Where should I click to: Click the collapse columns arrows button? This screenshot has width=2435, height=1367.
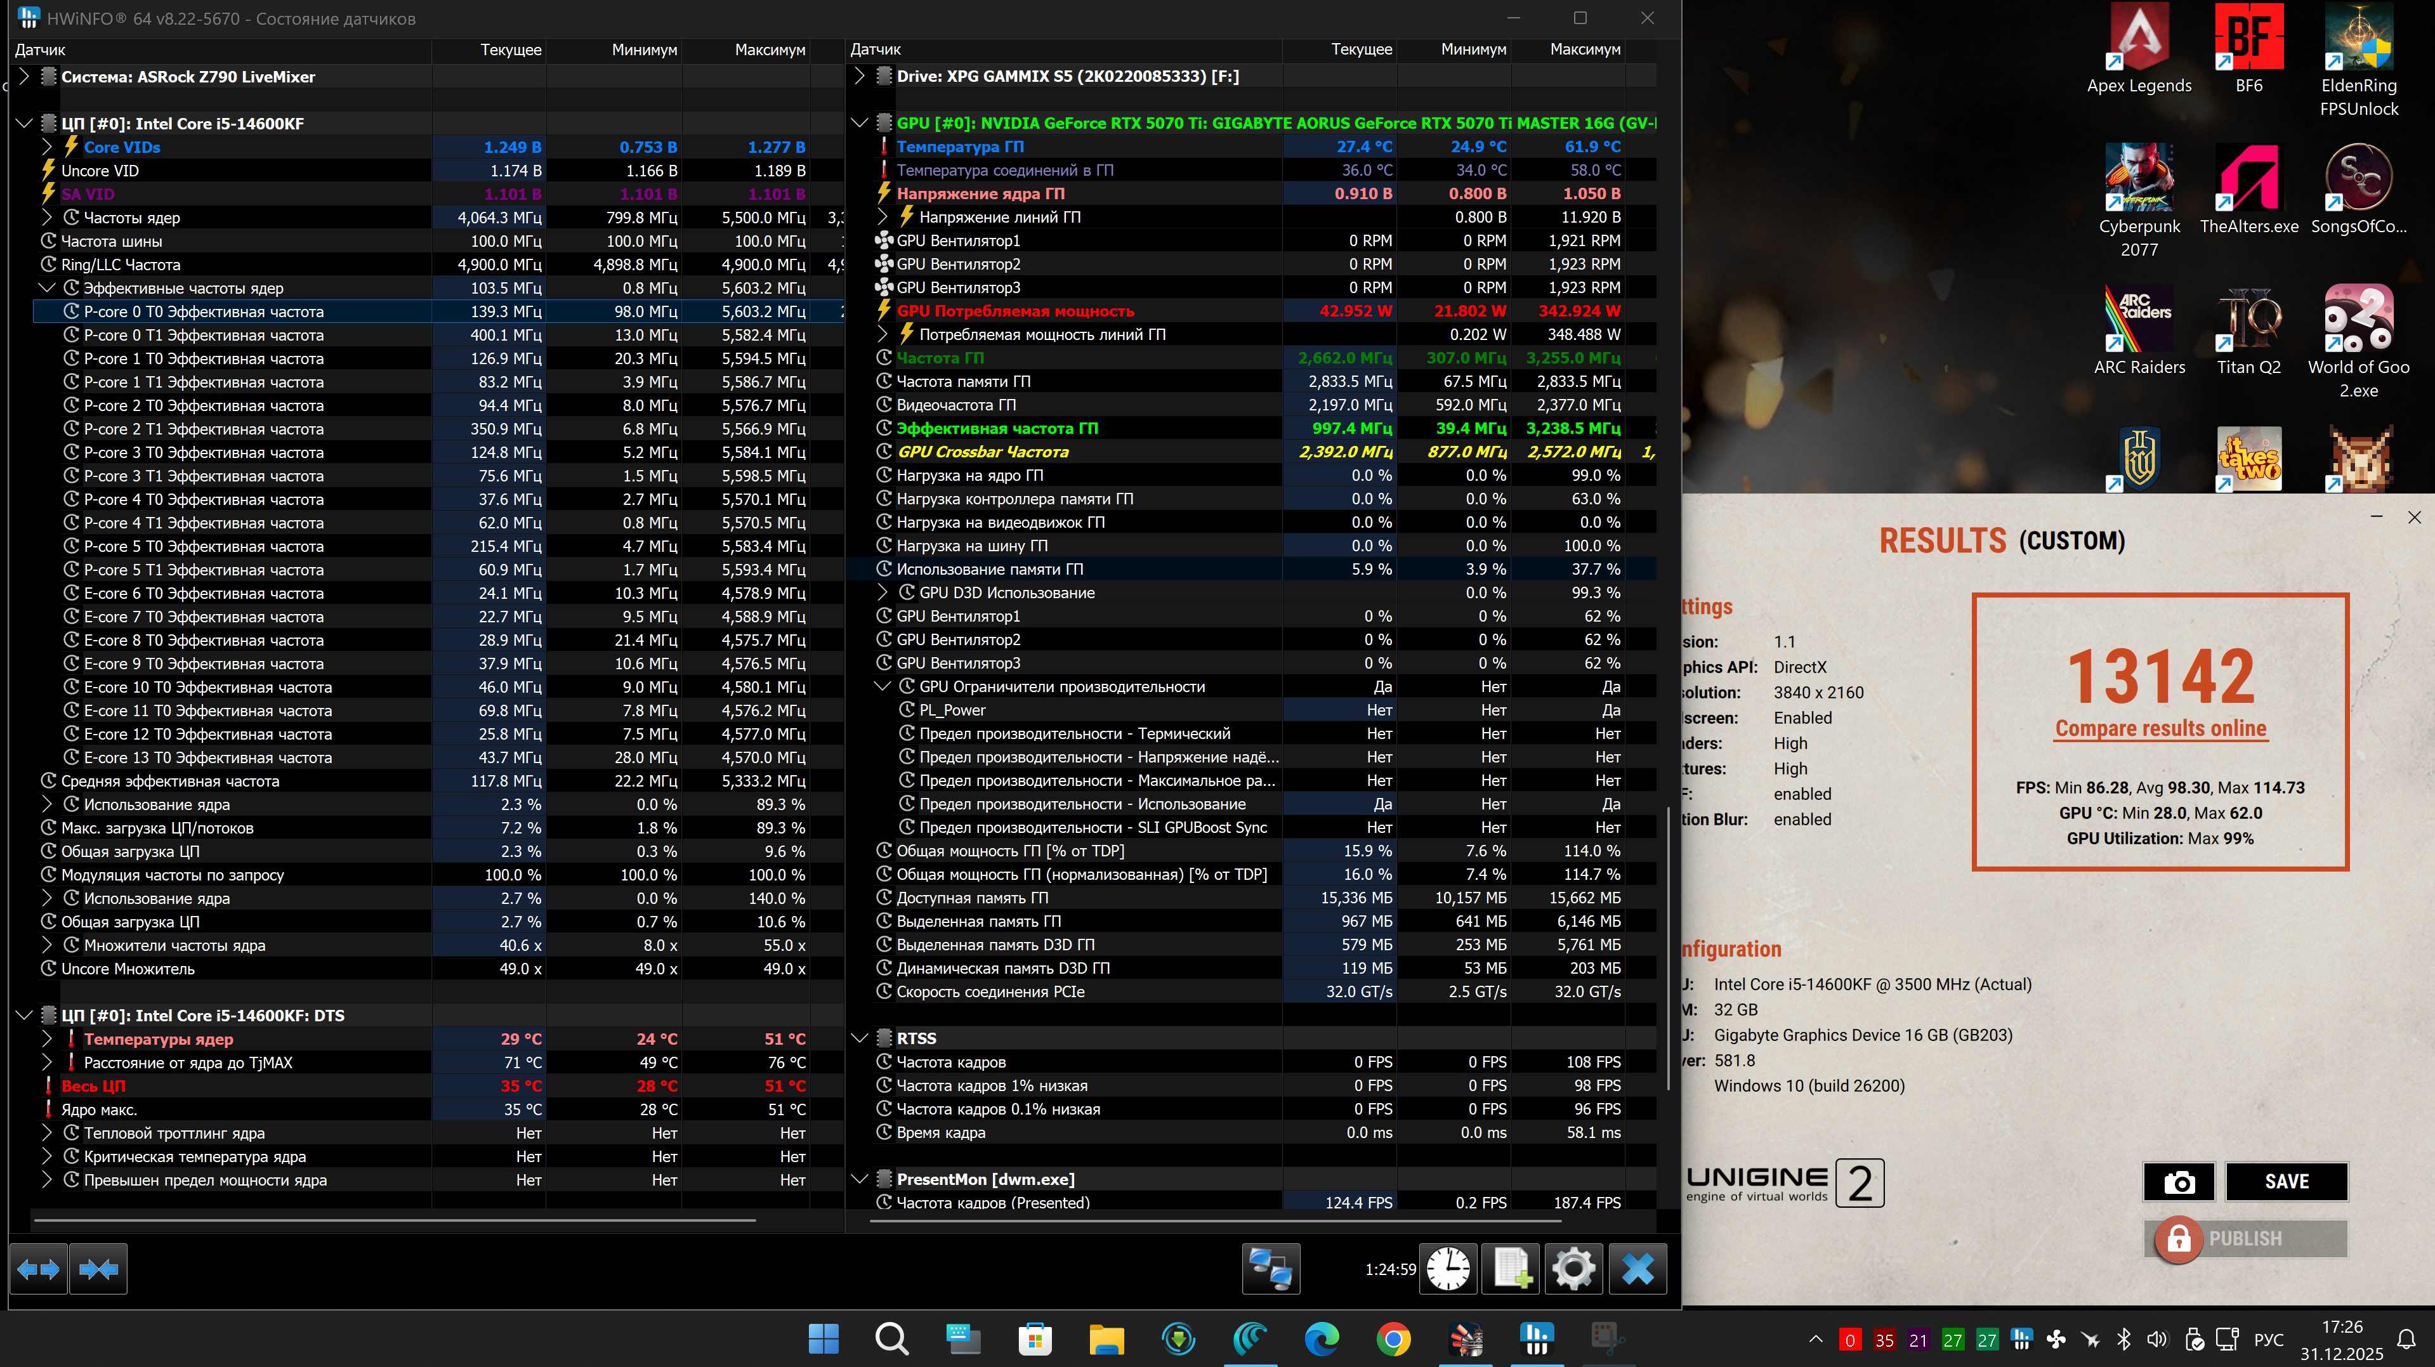(x=98, y=1269)
